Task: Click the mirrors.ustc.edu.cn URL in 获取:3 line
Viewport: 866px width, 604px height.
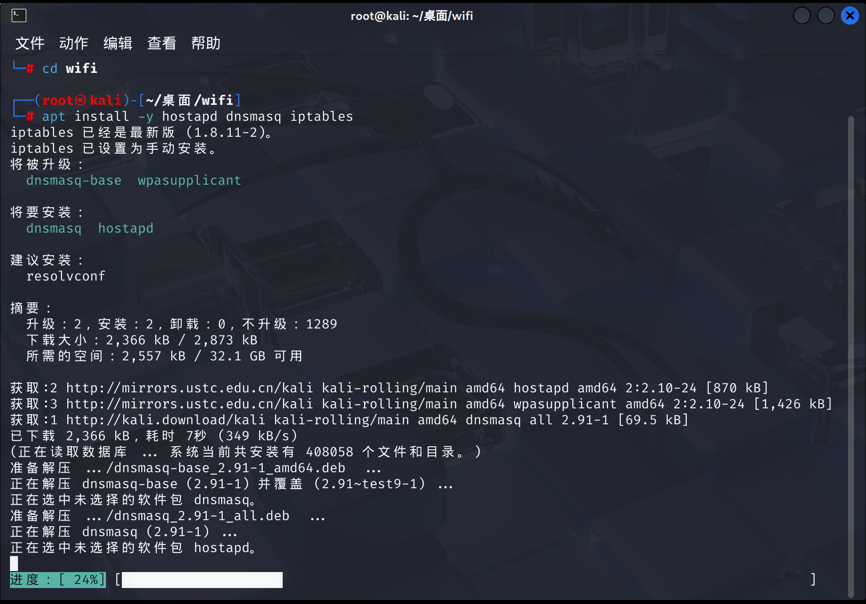Action: pos(190,404)
